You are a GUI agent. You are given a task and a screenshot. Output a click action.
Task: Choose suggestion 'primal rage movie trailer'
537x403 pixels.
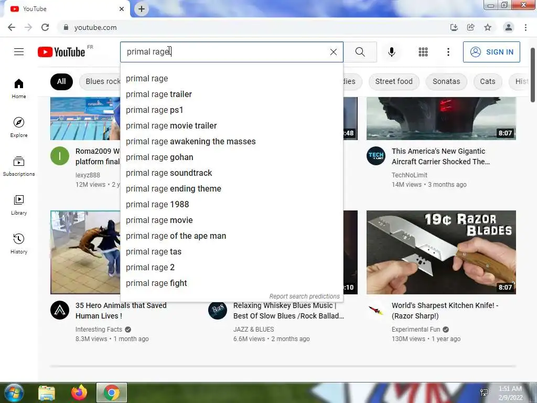pos(232,126)
